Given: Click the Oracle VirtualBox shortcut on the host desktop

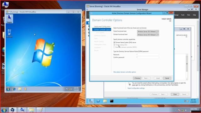Looking at the screenshot, I should [3, 68].
